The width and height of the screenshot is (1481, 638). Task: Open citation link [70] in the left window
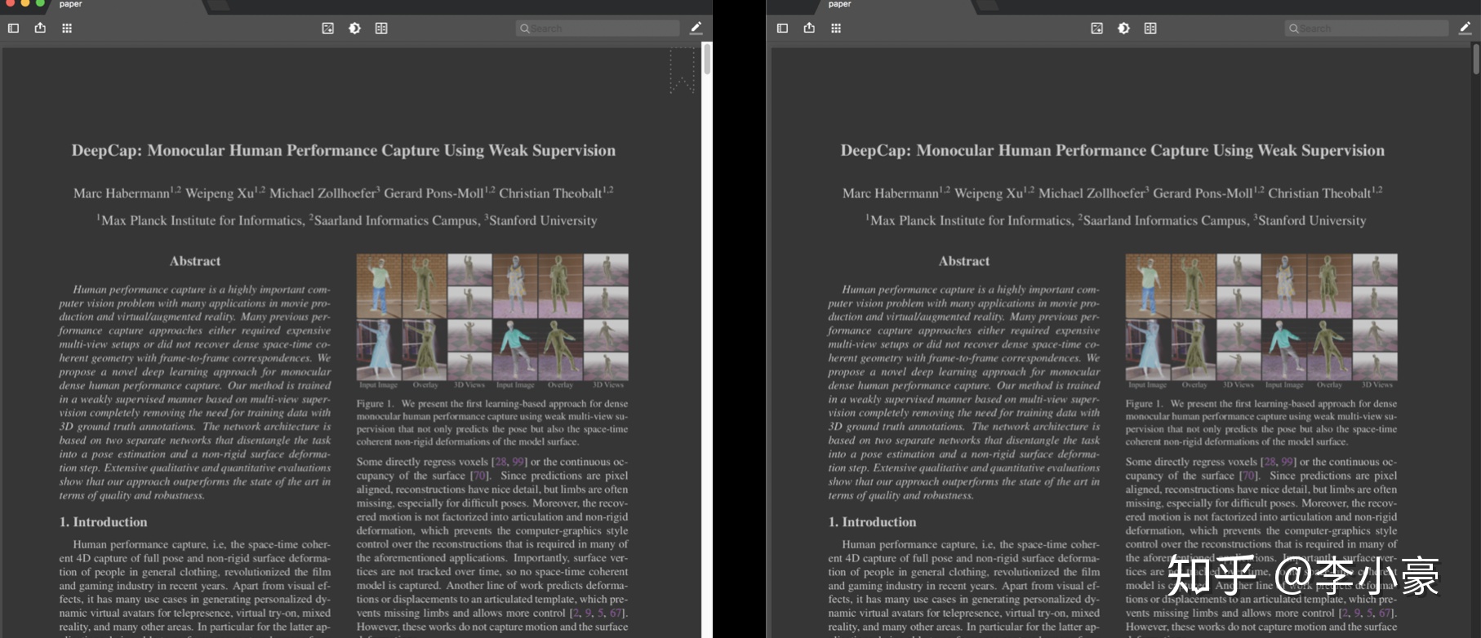(479, 476)
